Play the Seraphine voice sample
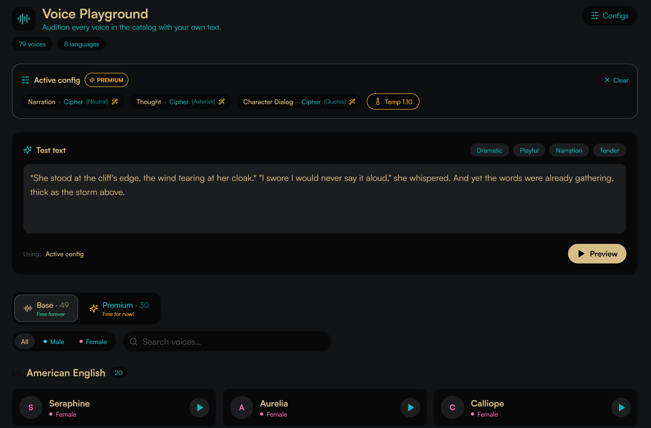651x428 pixels. click(199, 408)
